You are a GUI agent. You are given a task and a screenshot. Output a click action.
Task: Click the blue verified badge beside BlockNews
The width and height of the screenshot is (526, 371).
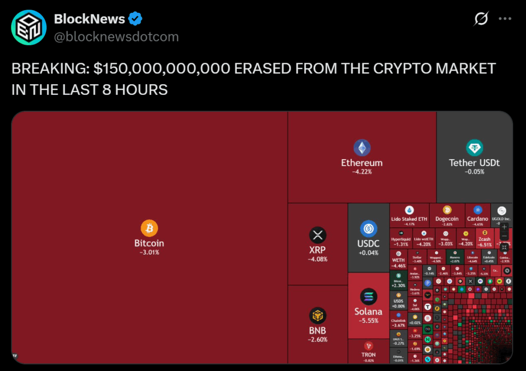(135, 18)
